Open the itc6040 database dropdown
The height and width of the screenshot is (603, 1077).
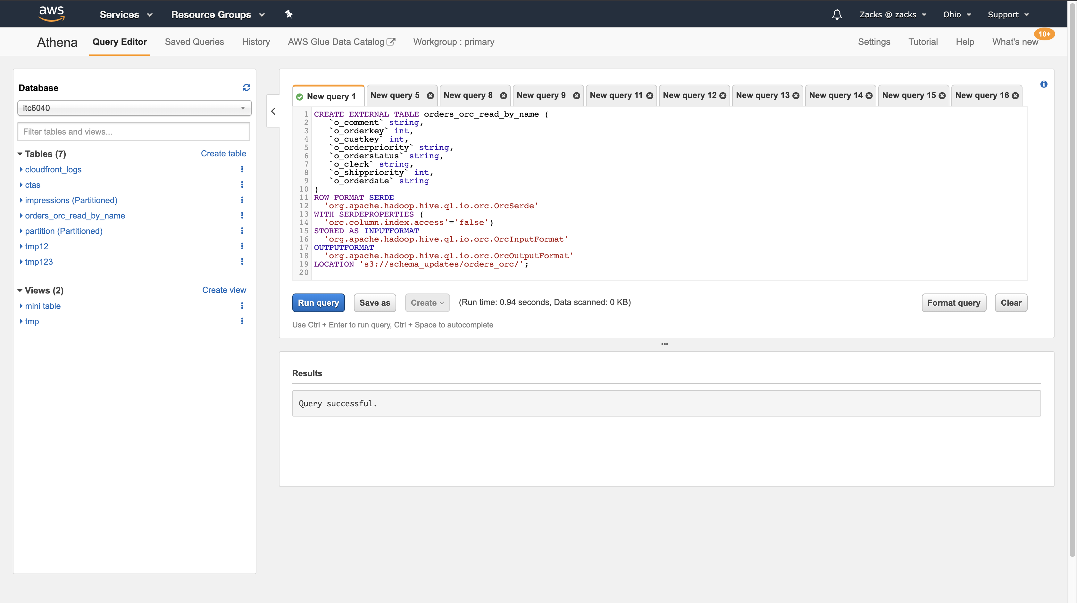[x=134, y=108]
